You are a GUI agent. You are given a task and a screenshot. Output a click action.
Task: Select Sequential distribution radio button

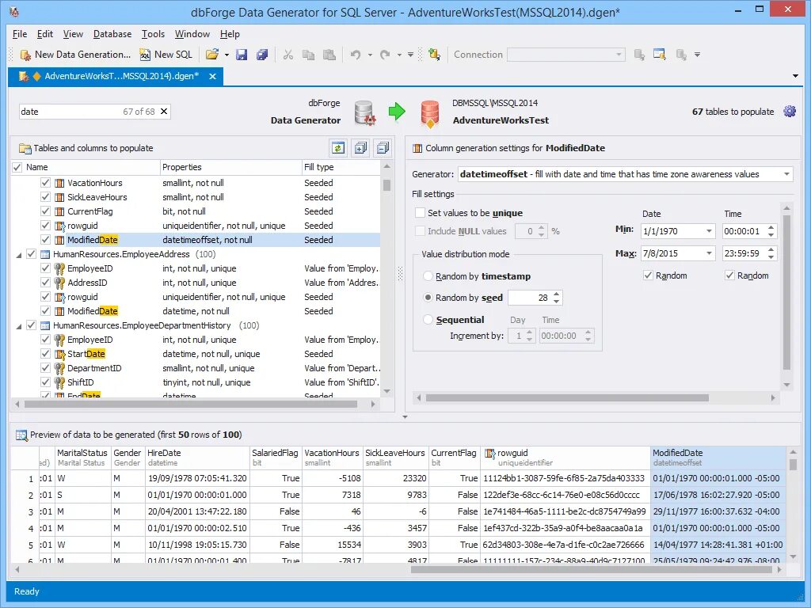click(428, 320)
